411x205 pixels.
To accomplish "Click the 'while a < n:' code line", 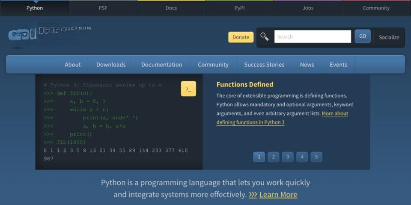I will click(76, 110).
